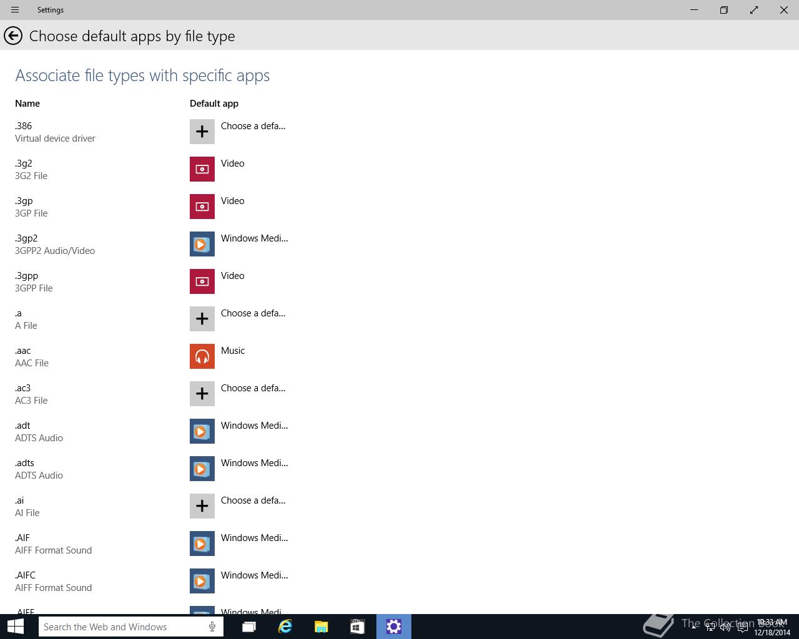Click plus icon for .a file type

click(202, 319)
